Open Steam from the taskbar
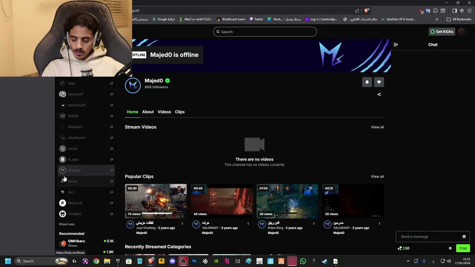 (x=324, y=261)
